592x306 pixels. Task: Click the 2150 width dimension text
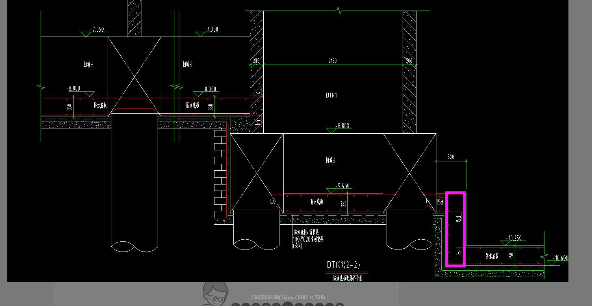332,61
